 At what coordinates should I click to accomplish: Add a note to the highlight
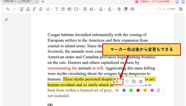(x=127, y=82)
